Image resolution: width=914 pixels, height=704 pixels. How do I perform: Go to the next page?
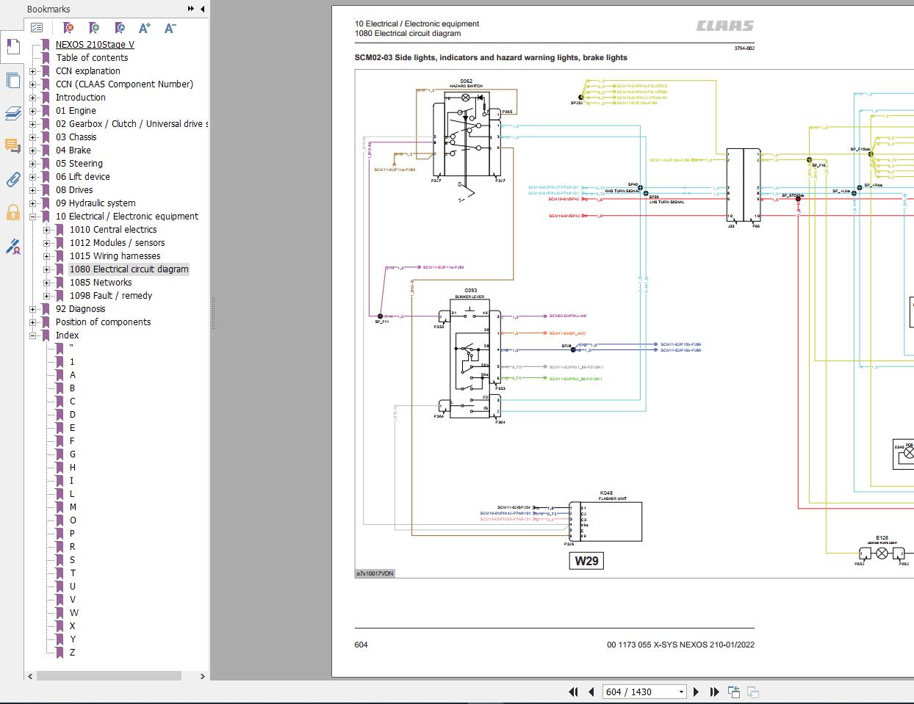click(x=696, y=692)
